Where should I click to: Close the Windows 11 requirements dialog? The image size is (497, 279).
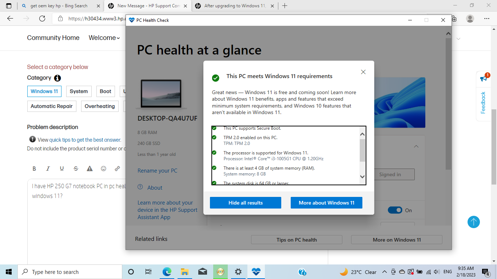click(363, 72)
